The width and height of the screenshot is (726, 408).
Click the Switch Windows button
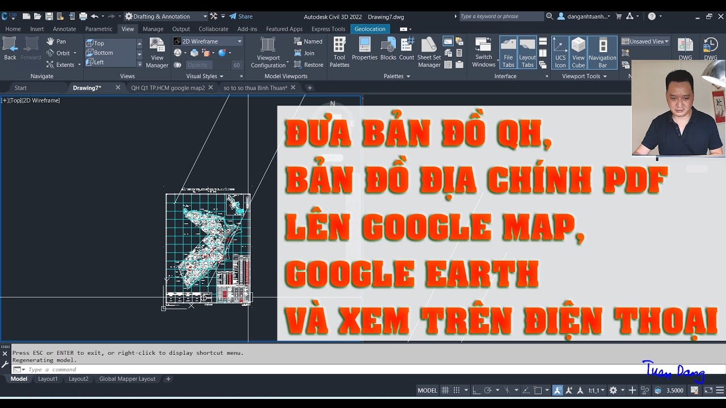484,53
